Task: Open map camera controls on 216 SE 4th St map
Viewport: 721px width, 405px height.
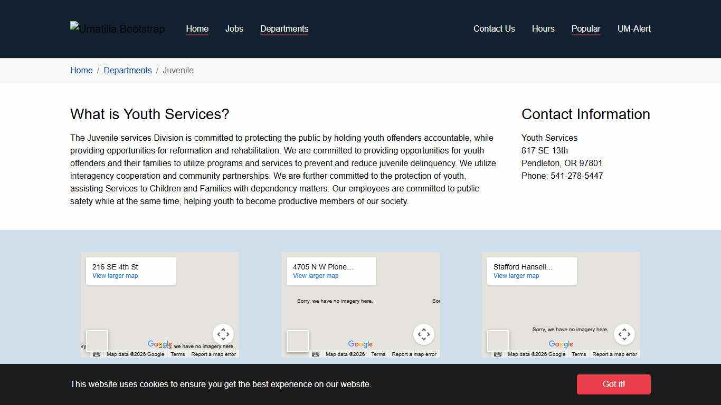Action: click(223, 334)
